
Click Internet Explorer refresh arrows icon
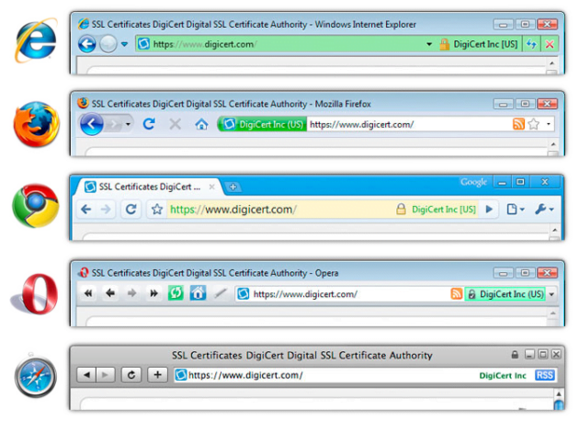tap(531, 44)
